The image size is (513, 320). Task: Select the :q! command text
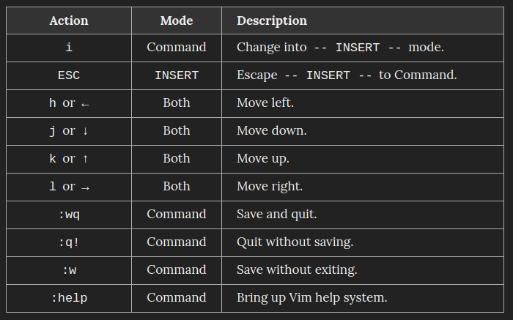coord(69,242)
